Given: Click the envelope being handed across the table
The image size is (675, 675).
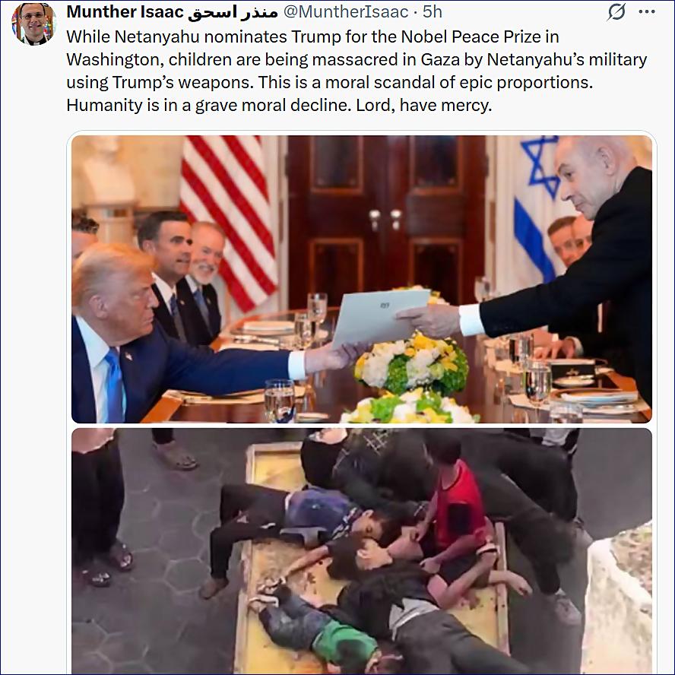Looking at the screenshot, I should click(380, 317).
